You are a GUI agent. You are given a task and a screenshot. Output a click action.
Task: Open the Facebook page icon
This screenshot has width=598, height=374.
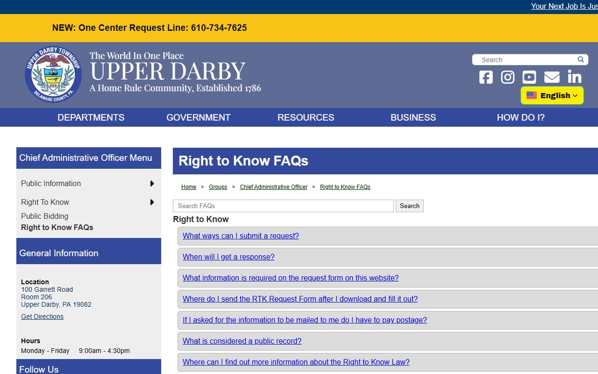pyautogui.click(x=486, y=77)
